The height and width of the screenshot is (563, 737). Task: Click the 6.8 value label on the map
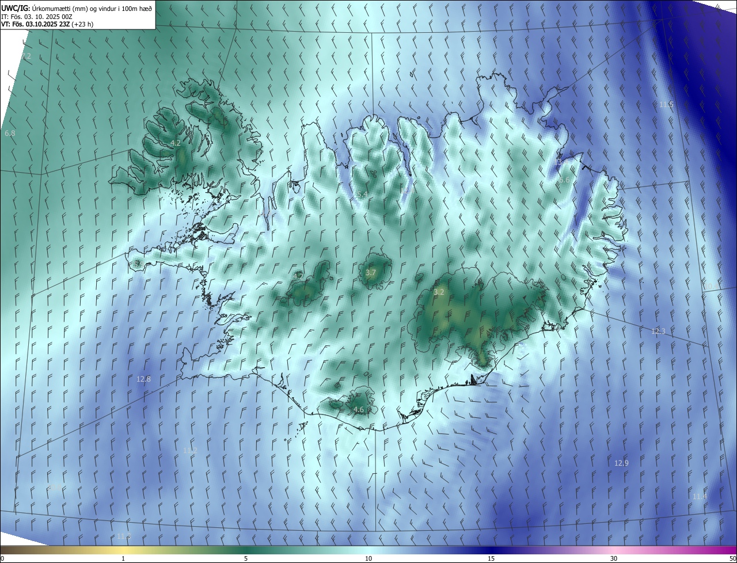point(10,133)
